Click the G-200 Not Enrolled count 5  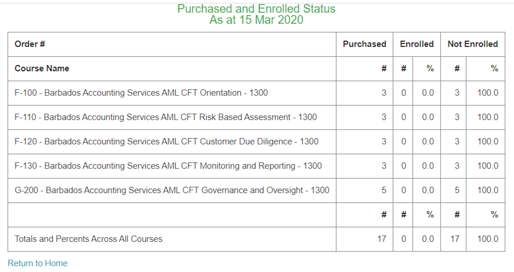pos(457,190)
